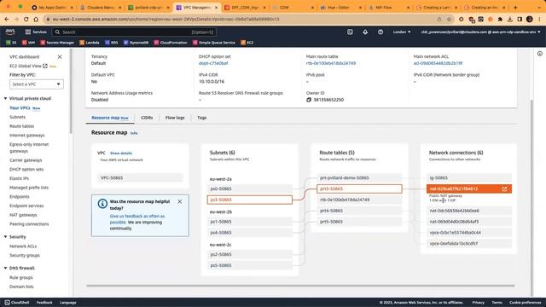546x307 pixels.
Task: Open the help question mark icon
Action: click(380, 32)
